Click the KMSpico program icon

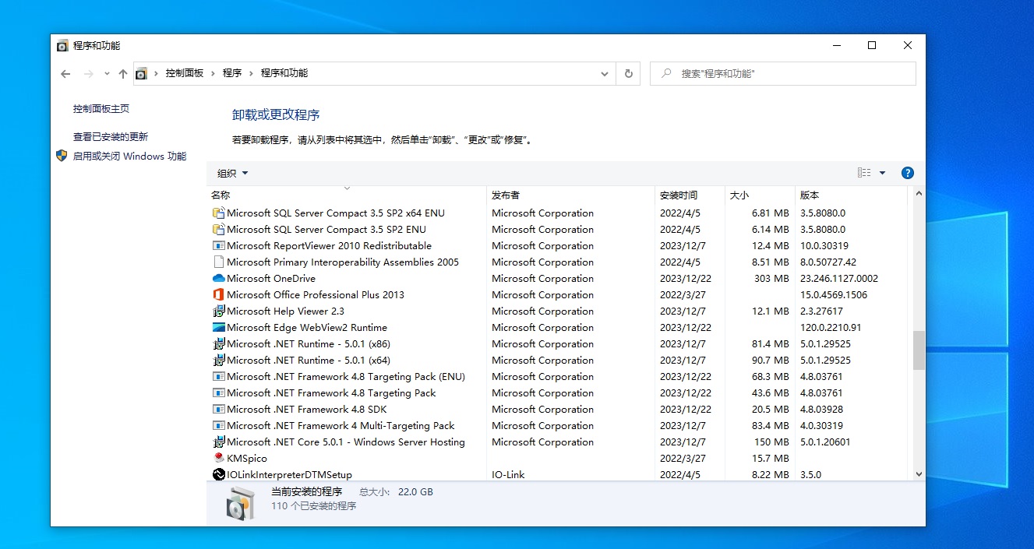(x=218, y=458)
